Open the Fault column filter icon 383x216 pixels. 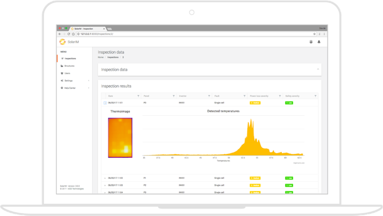tap(245, 96)
